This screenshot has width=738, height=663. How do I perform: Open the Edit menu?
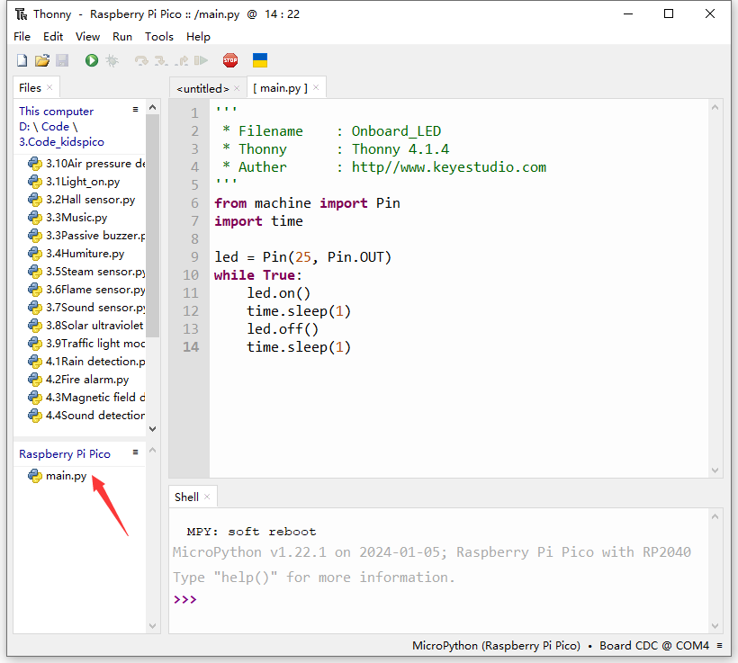coord(53,37)
